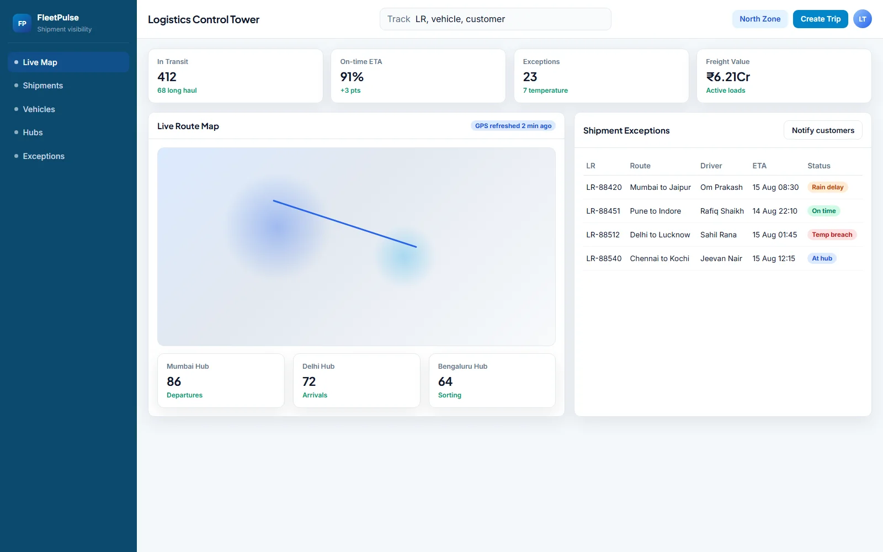The image size is (883, 552).
Task: Click the Mumbai to Jaipur route
Action: click(x=660, y=187)
